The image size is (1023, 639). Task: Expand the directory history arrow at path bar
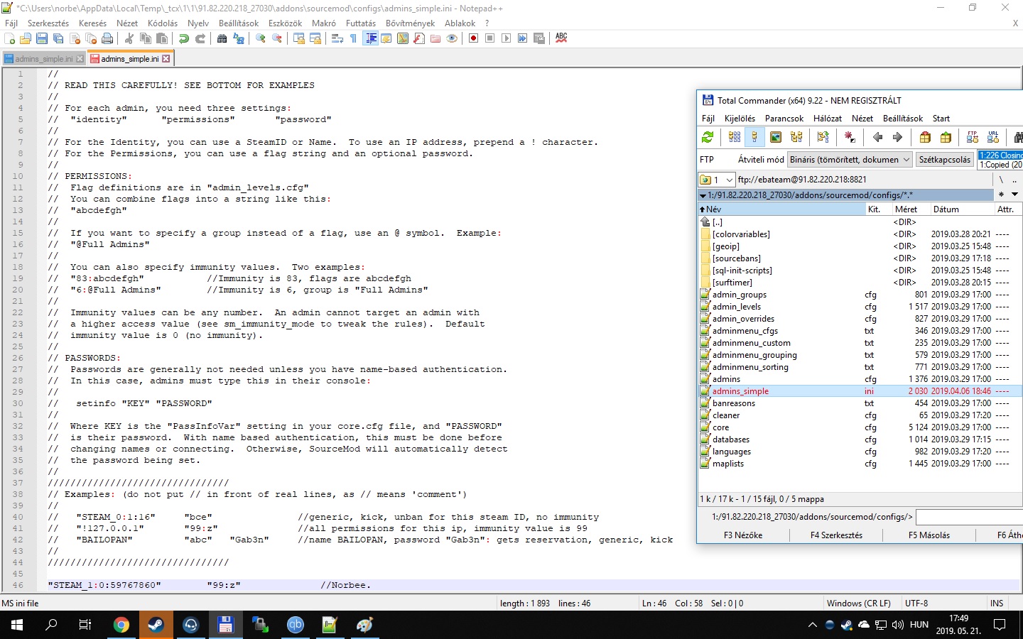tap(1014, 195)
